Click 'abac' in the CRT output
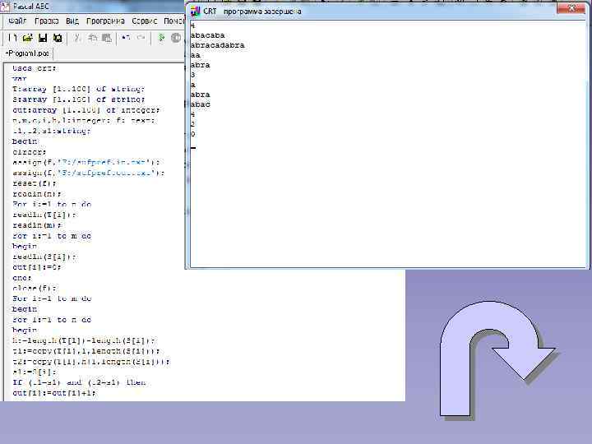592x444 pixels. pos(200,104)
